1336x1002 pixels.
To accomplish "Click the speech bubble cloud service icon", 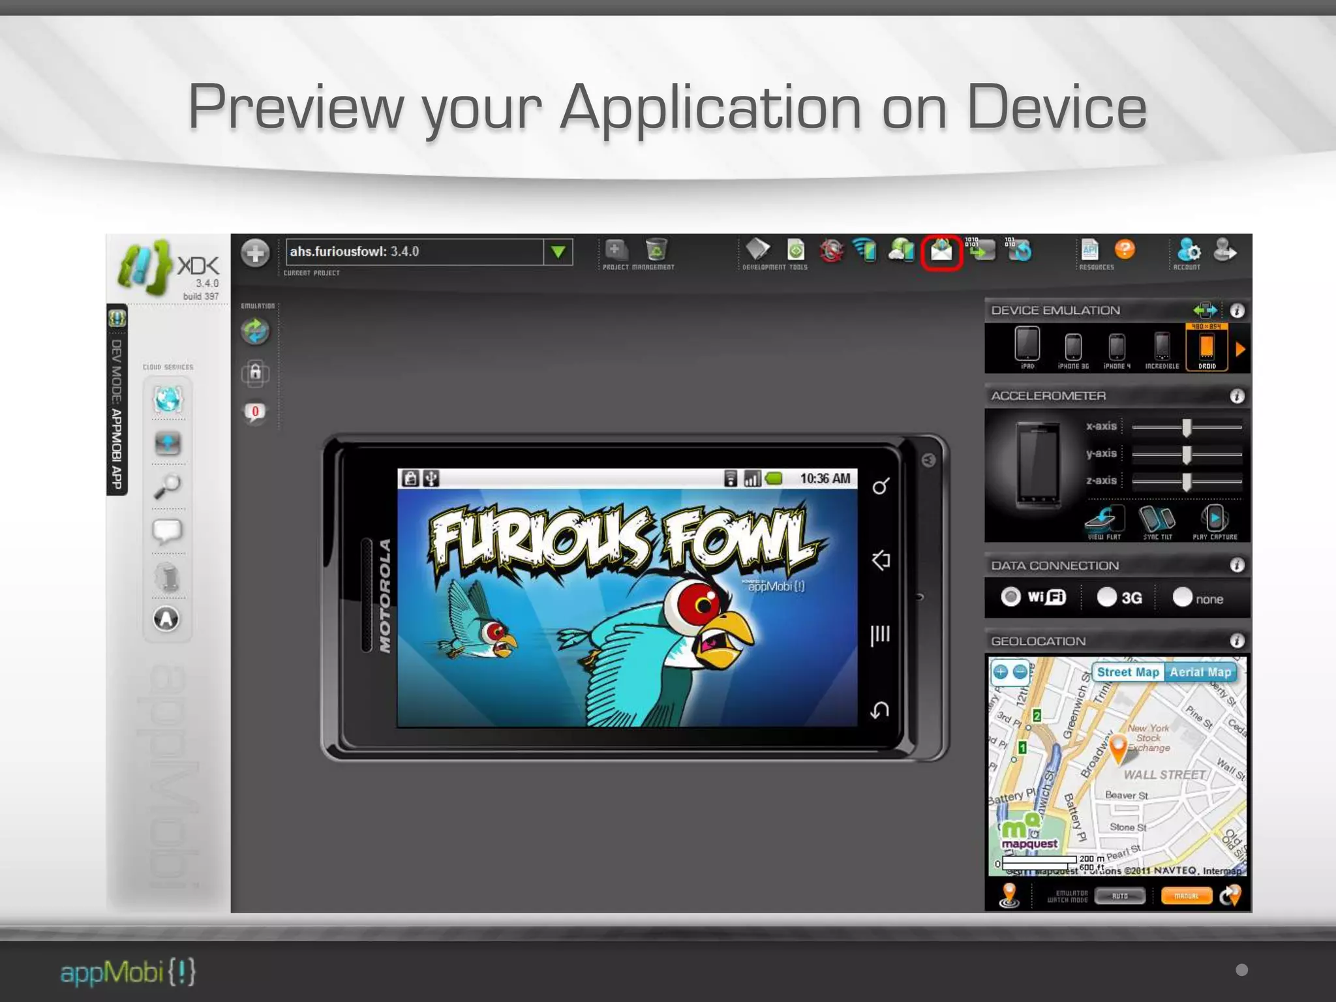I will pos(168,532).
